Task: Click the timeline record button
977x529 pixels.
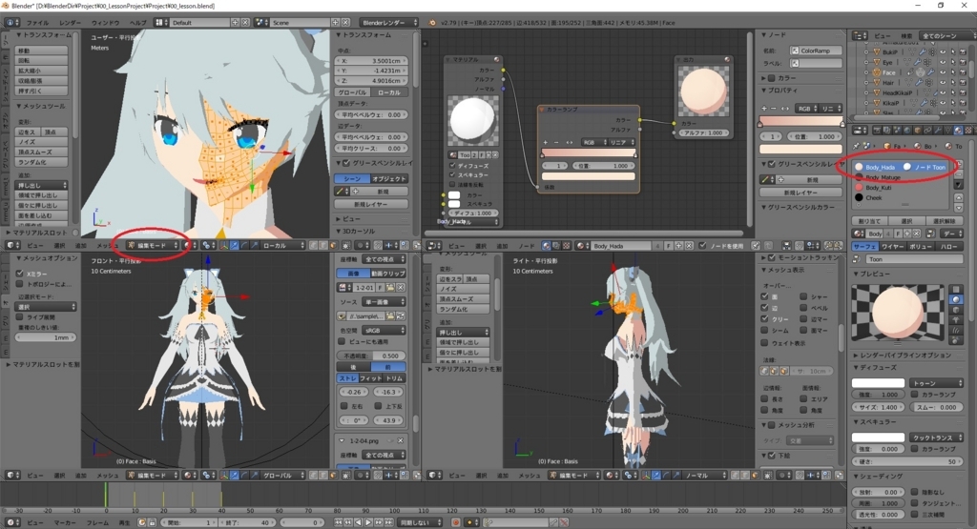Action: click(455, 522)
